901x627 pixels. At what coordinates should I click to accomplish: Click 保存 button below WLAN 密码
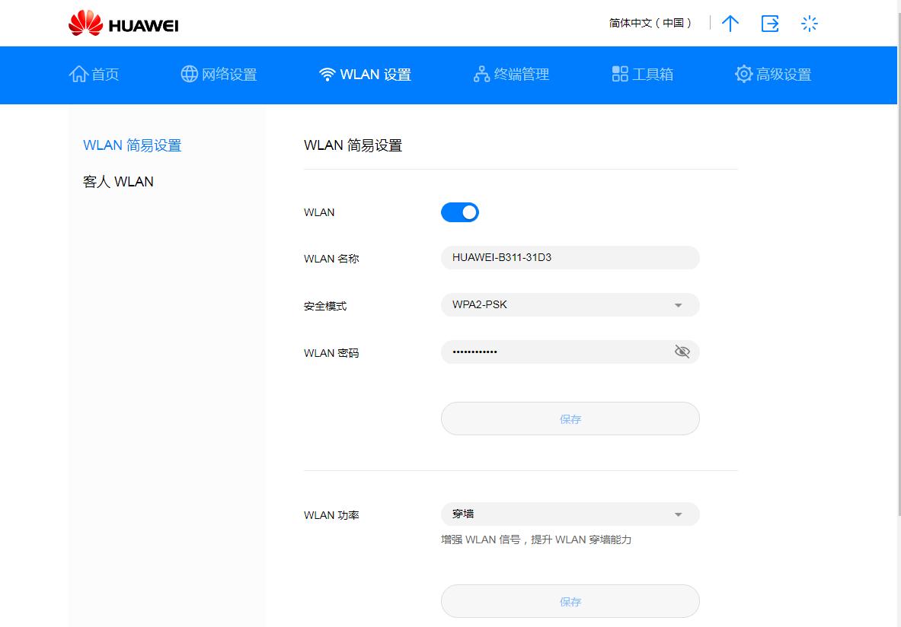[x=570, y=419]
